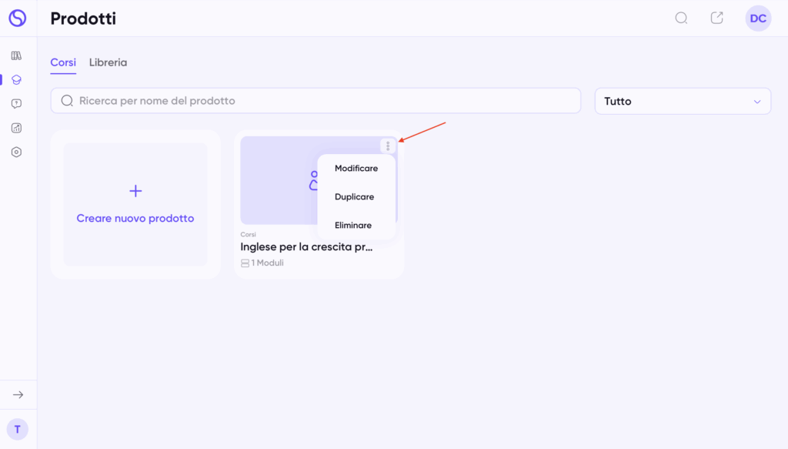Open the chat bubble alert sidebar icon
Viewport: 788px width, 449px height.
[16, 104]
